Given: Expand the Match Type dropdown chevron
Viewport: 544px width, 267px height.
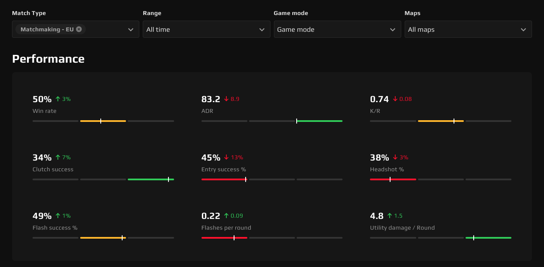Looking at the screenshot, I should (131, 30).
